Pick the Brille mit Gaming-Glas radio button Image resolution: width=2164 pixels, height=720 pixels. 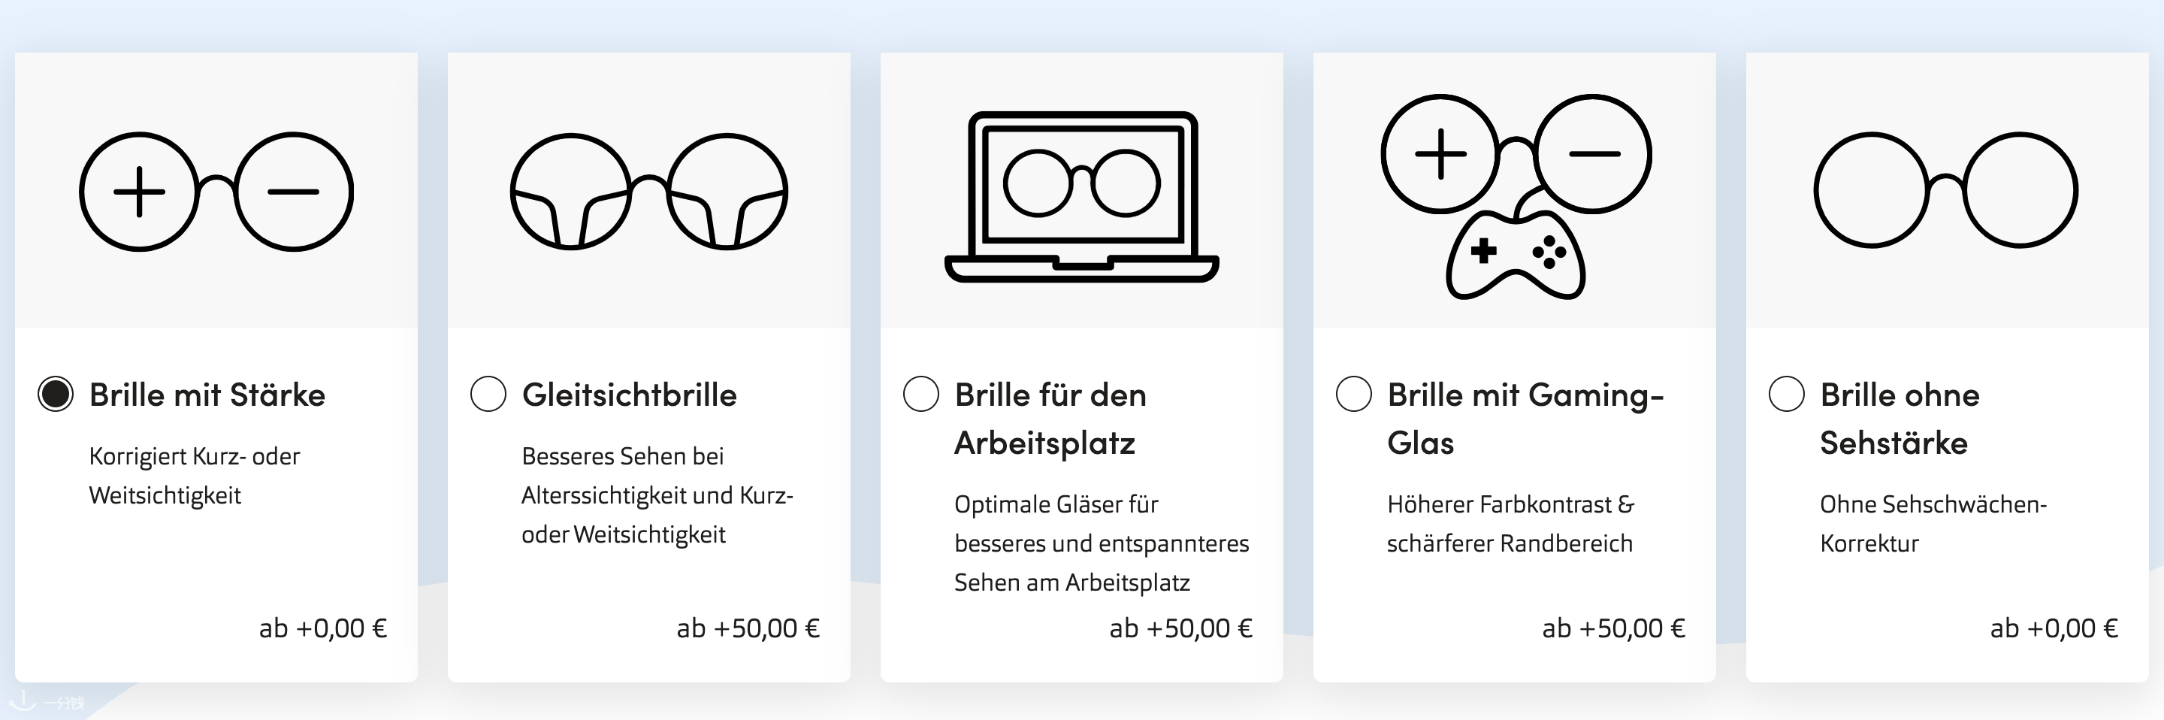point(1353,394)
